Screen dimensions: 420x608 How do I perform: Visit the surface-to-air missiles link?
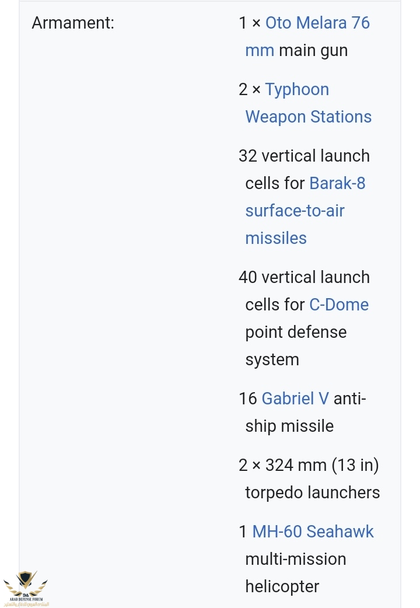pos(295,211)
